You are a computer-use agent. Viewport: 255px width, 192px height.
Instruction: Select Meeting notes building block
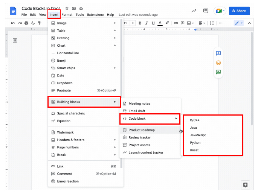coord(150,104)
